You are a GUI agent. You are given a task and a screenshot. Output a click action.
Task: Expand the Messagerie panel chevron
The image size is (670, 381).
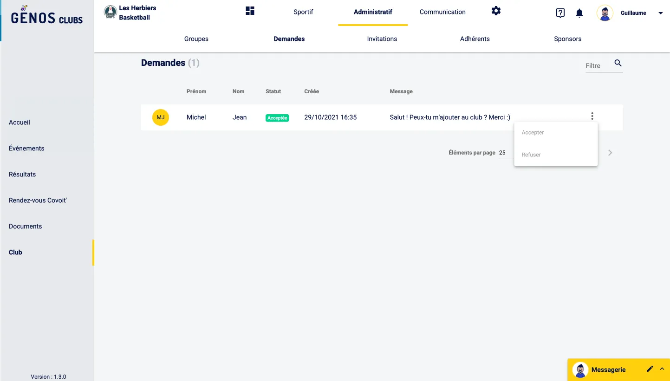pyautogui.click(x=662, y=369)
